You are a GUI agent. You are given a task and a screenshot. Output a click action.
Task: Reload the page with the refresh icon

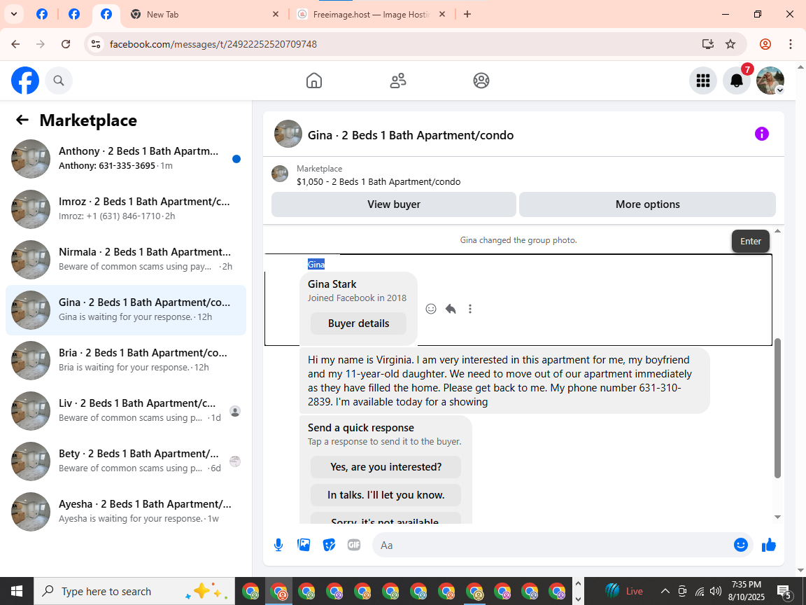point(66,44)
